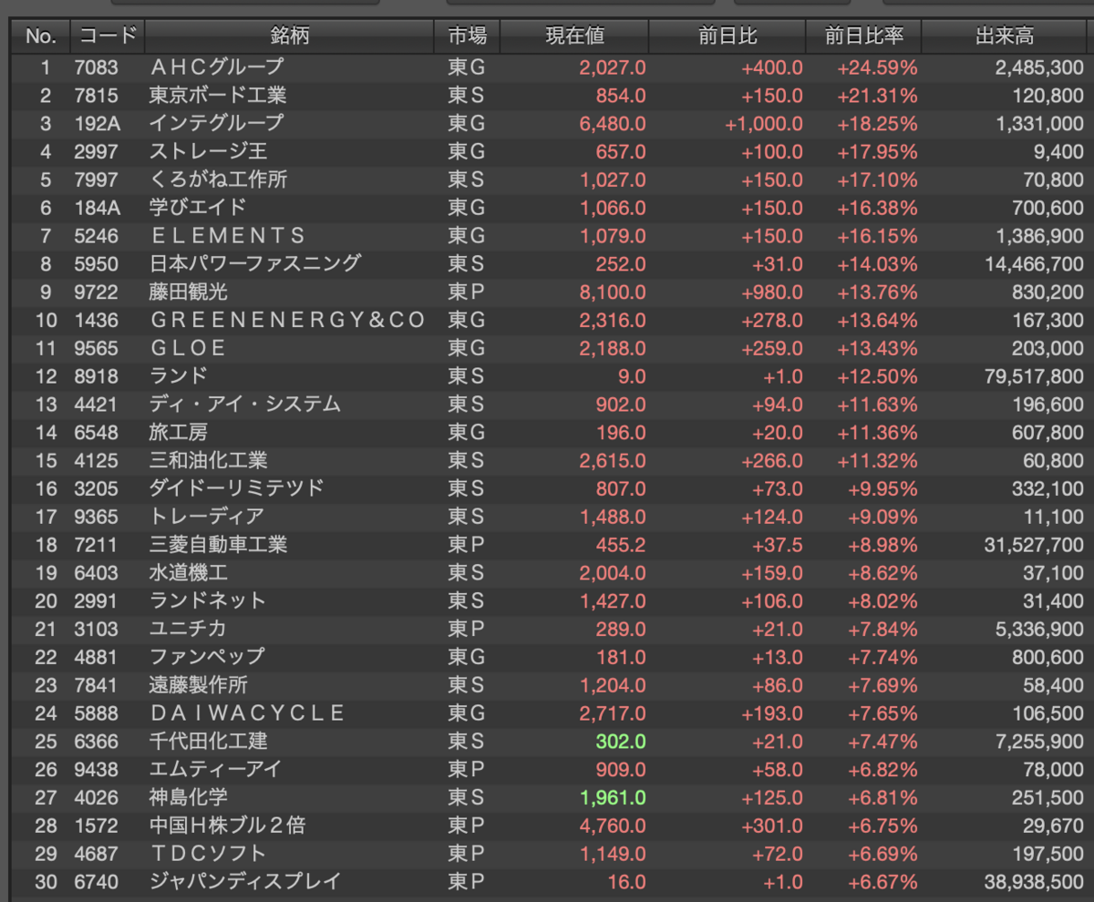
Task: Select ファンペップ stock name
Action: pyautogui.click(x=207, y=657)
